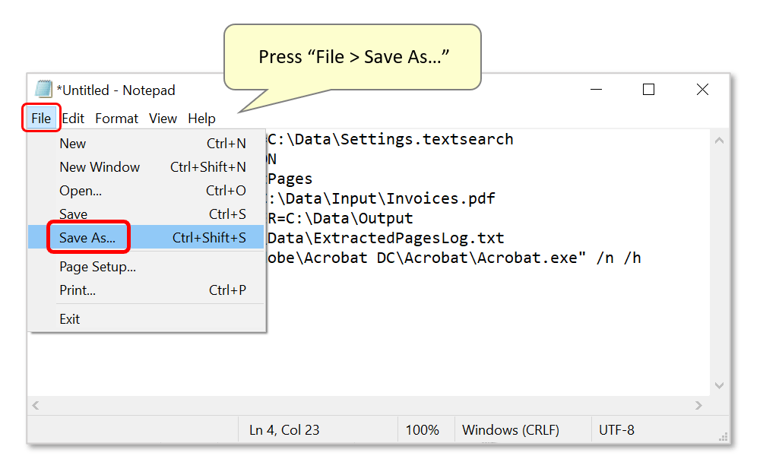Open the Help menu
The image size is (760, 475).
201,118
